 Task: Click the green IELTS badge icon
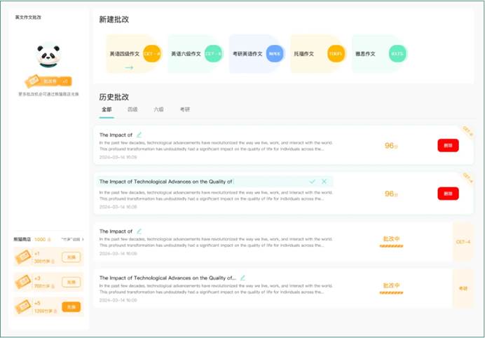tap(397, 53)
